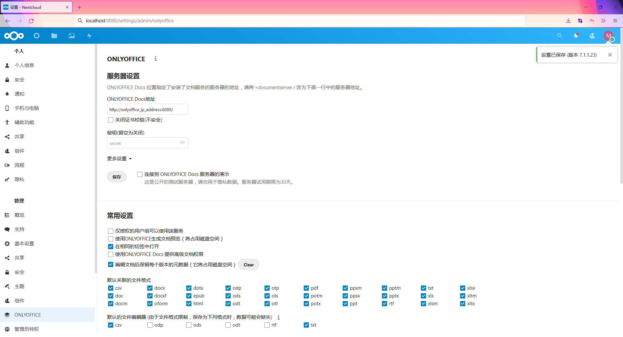
Task: Open the Activity app (lightning icon)
Action: click(89, 36)
